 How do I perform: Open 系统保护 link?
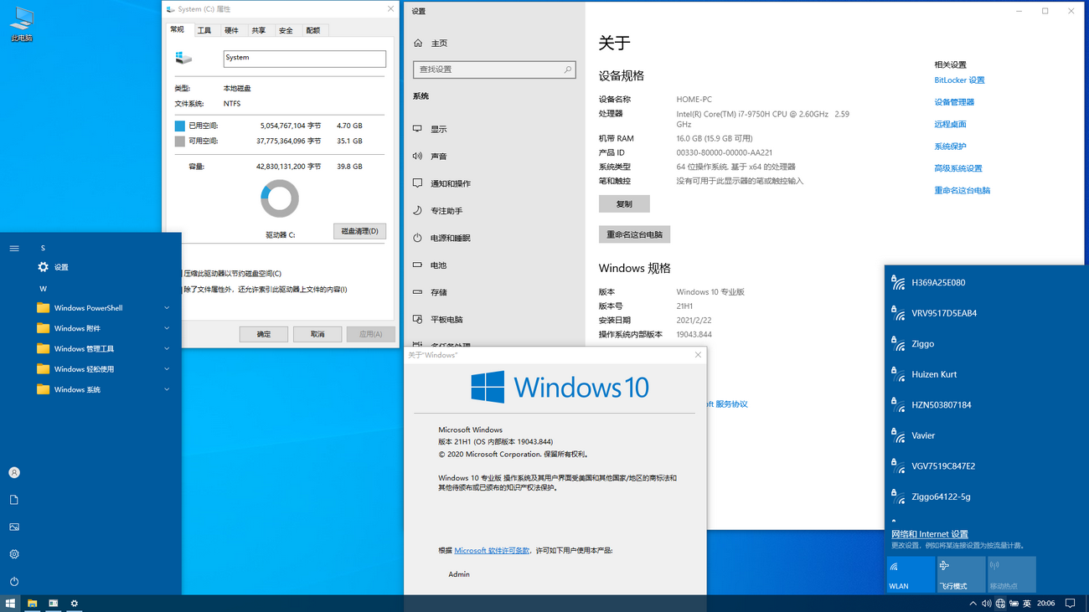point(950,147)
